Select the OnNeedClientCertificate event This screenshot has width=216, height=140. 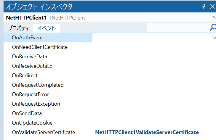(x=40, y=47)
